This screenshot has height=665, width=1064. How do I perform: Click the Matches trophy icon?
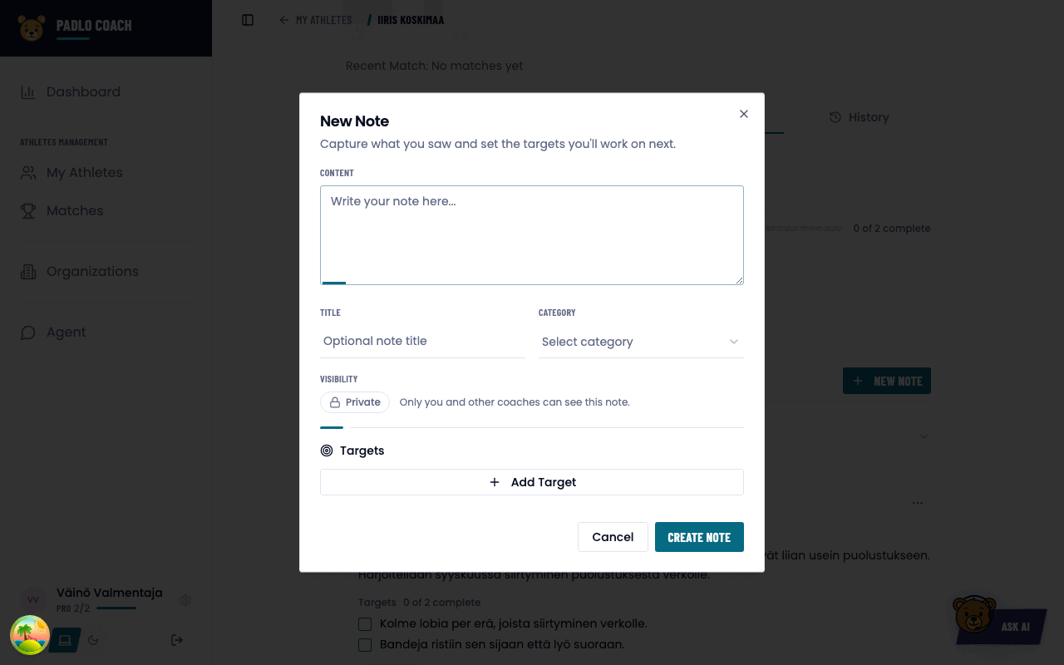click(x=28, y=211)
